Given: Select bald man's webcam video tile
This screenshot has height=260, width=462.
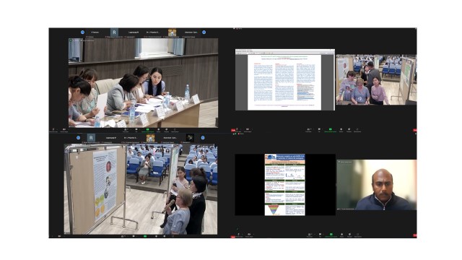Looking at the screenshot, I should 377,185.
